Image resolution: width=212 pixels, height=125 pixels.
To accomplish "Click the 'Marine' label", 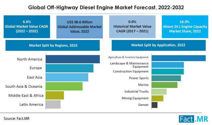I will pyautogui.click(x=143, y=85).
